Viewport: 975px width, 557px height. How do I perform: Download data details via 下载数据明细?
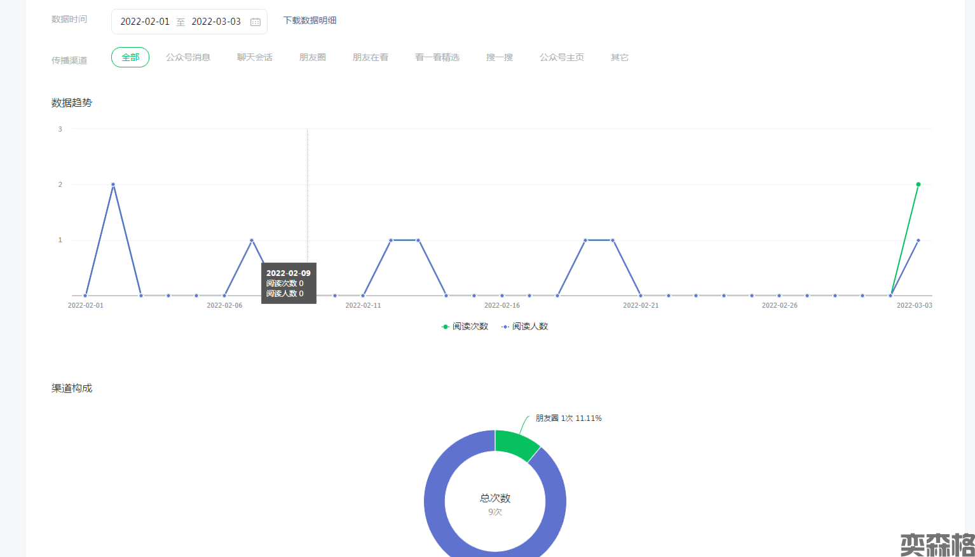pyautogui.click(x=310, y=20)
